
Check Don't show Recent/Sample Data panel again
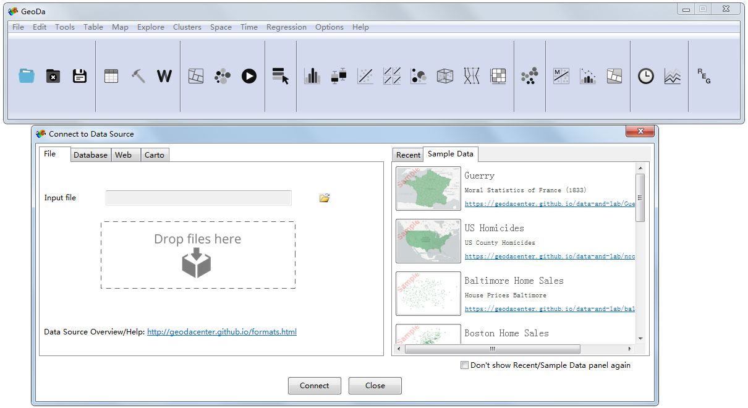[x=465, y=365]
